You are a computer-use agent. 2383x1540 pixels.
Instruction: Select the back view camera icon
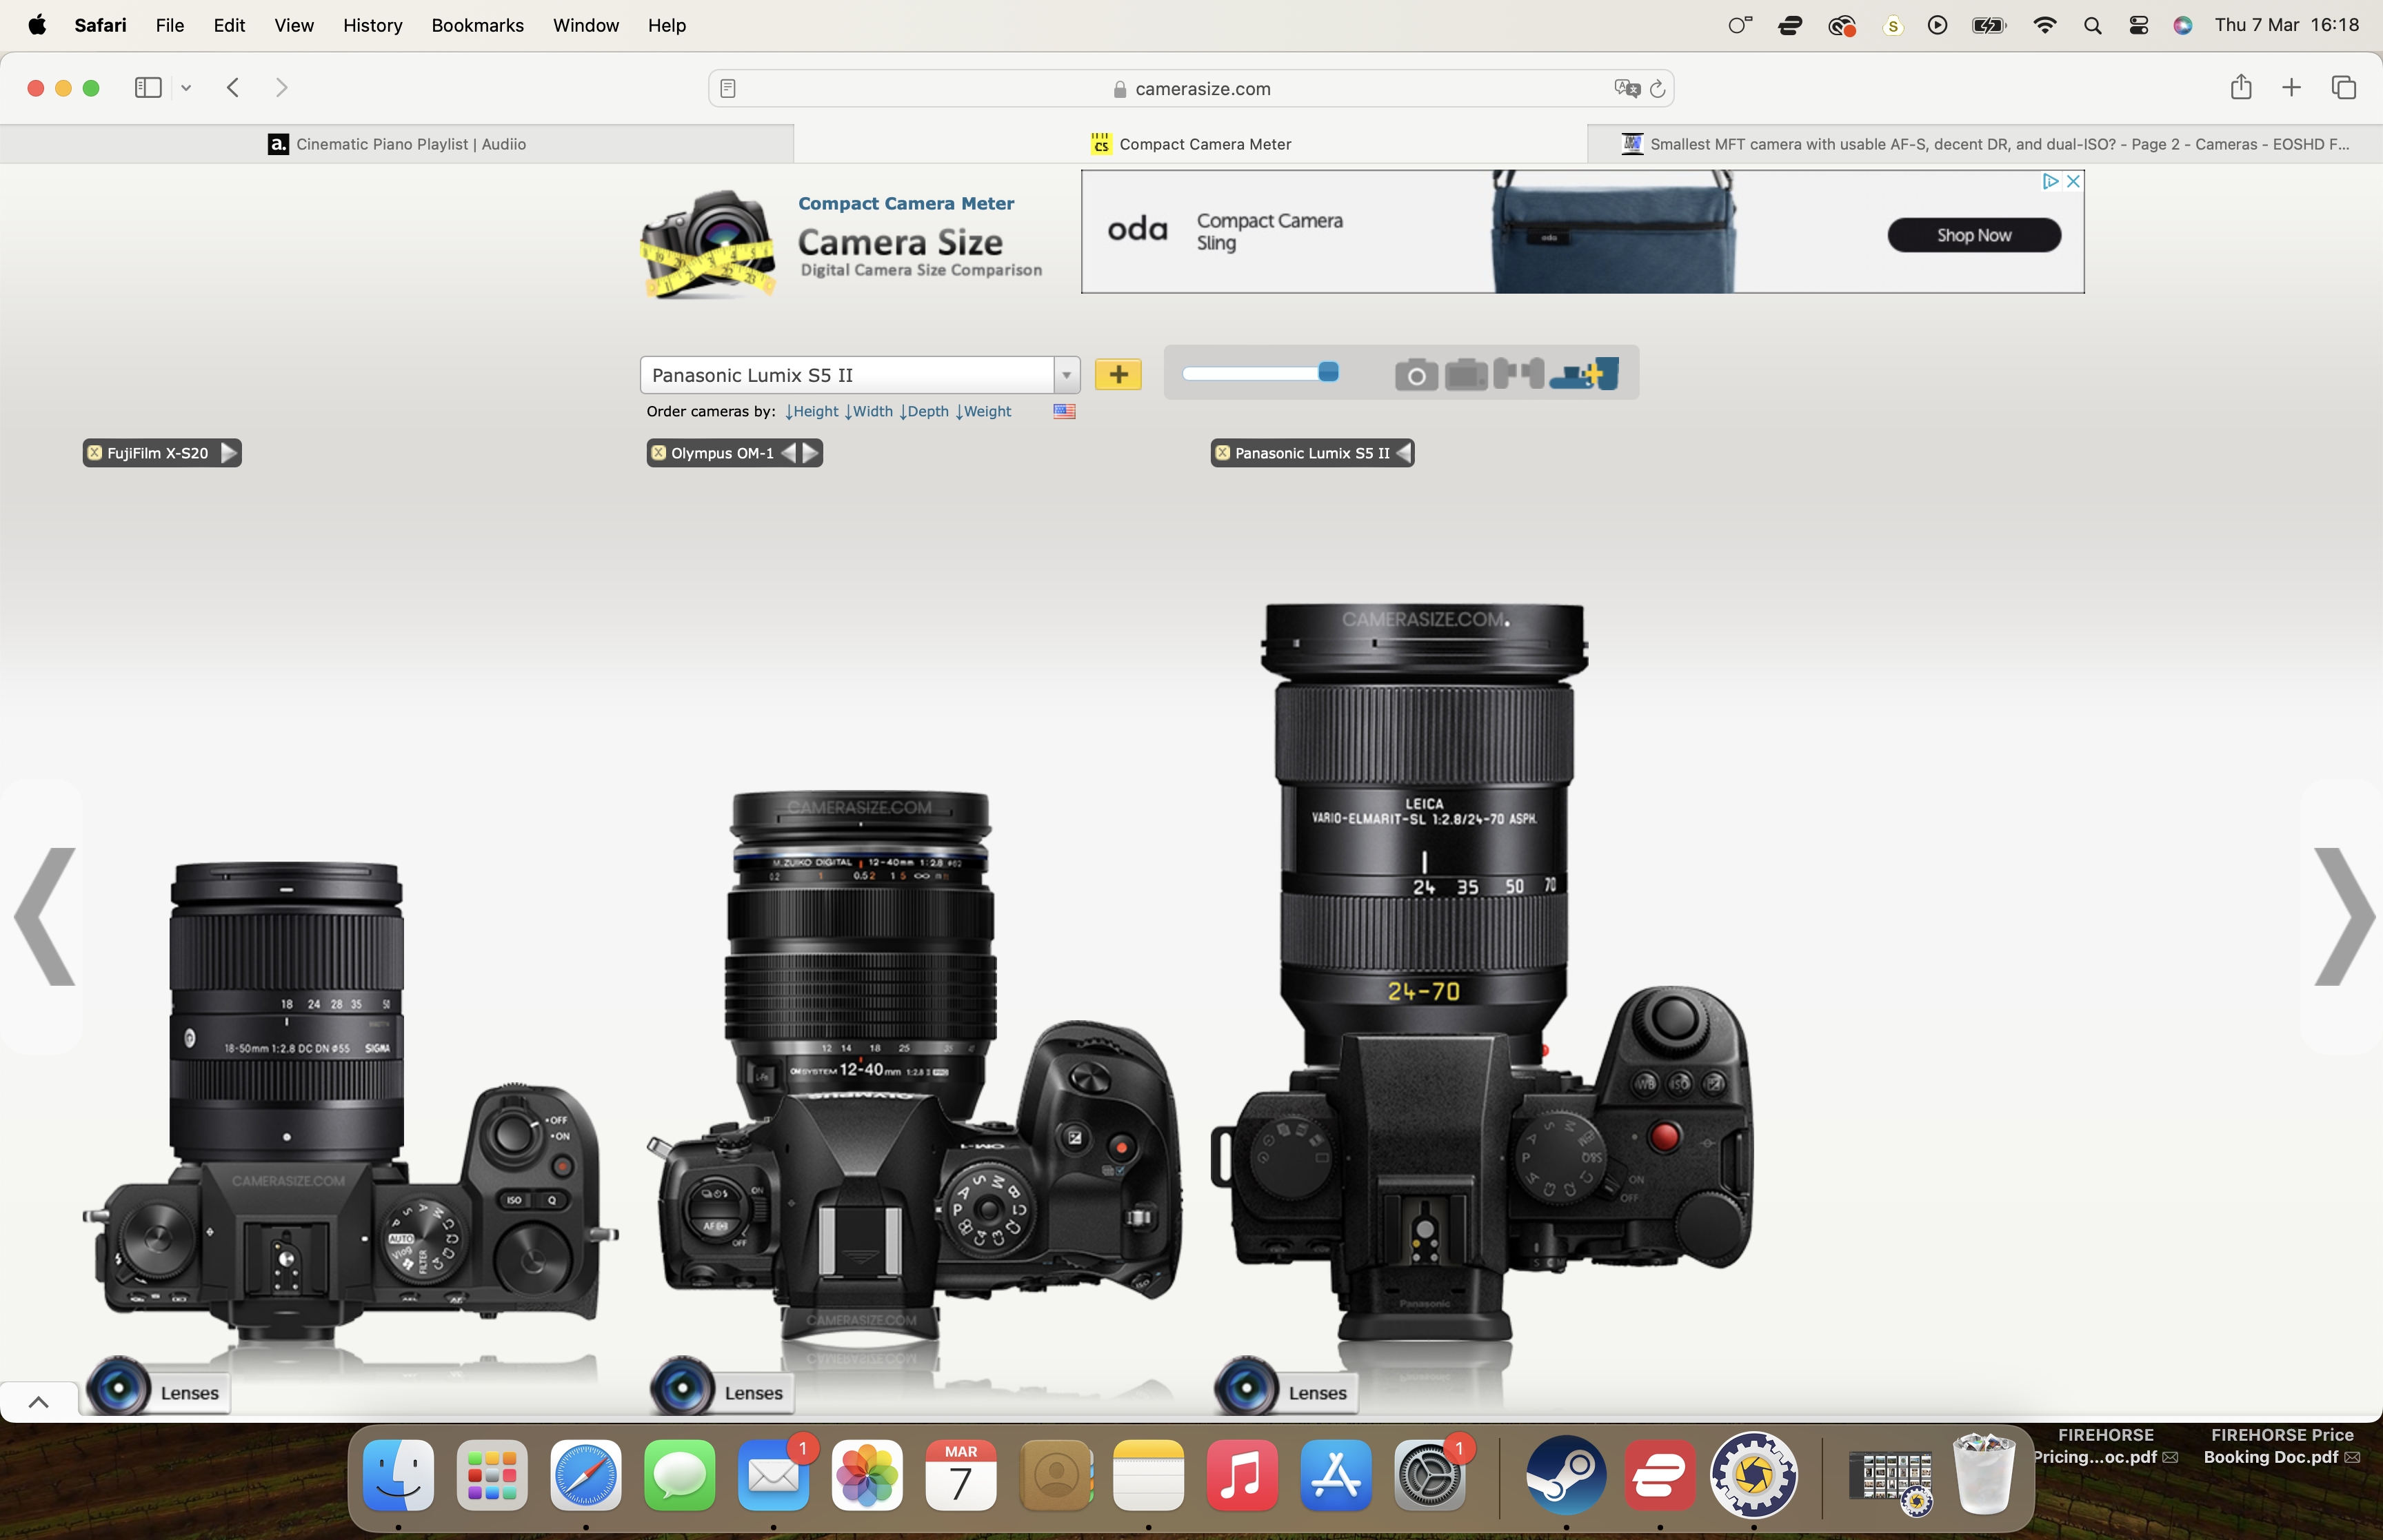[1466, 375]
